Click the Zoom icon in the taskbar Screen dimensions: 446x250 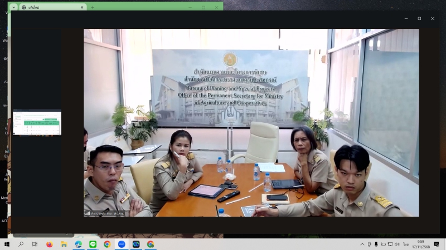[122, 244]
